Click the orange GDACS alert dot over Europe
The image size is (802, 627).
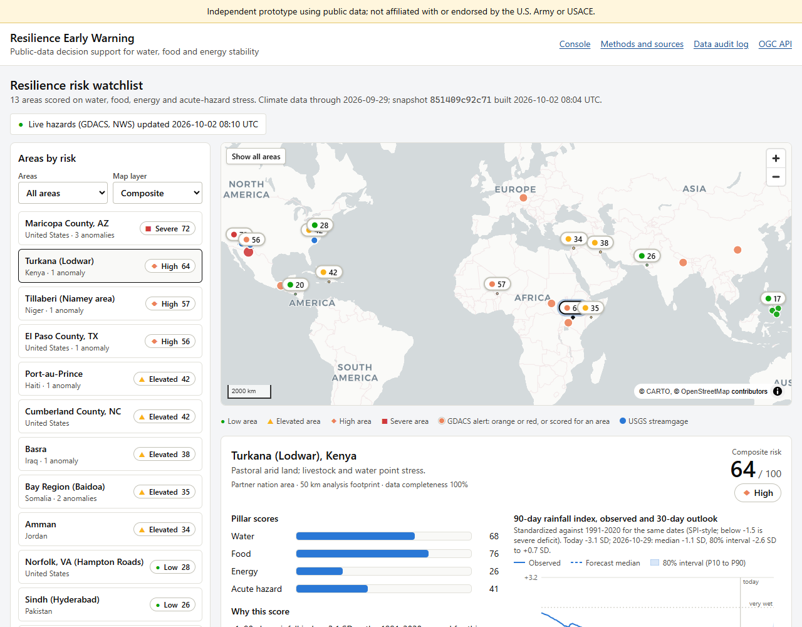click(x=523, y=198)
